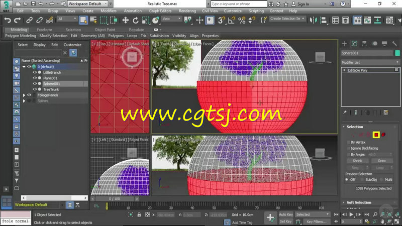
Task: Open the Hierarchy panel icon
Action: click(x=364, y=44)
